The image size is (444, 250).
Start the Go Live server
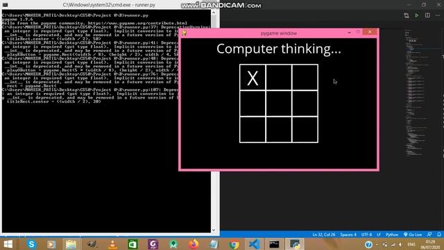tap(413, 235)
